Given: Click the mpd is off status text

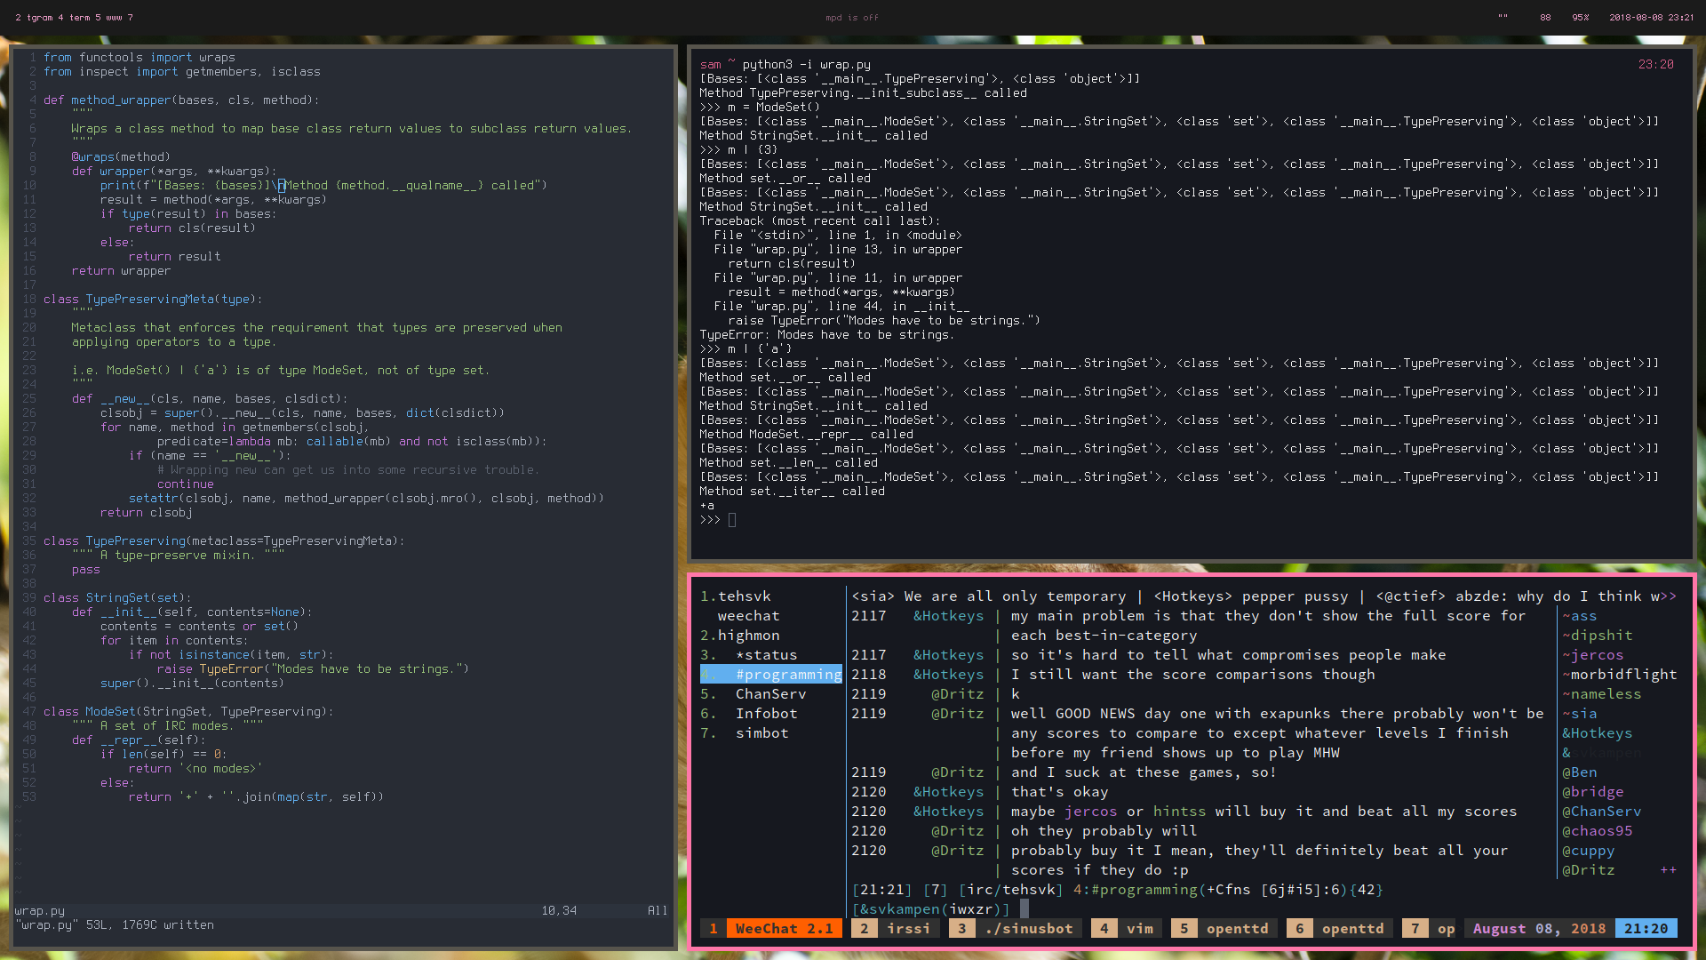Looking at the screenshot, I should [851, 17].
